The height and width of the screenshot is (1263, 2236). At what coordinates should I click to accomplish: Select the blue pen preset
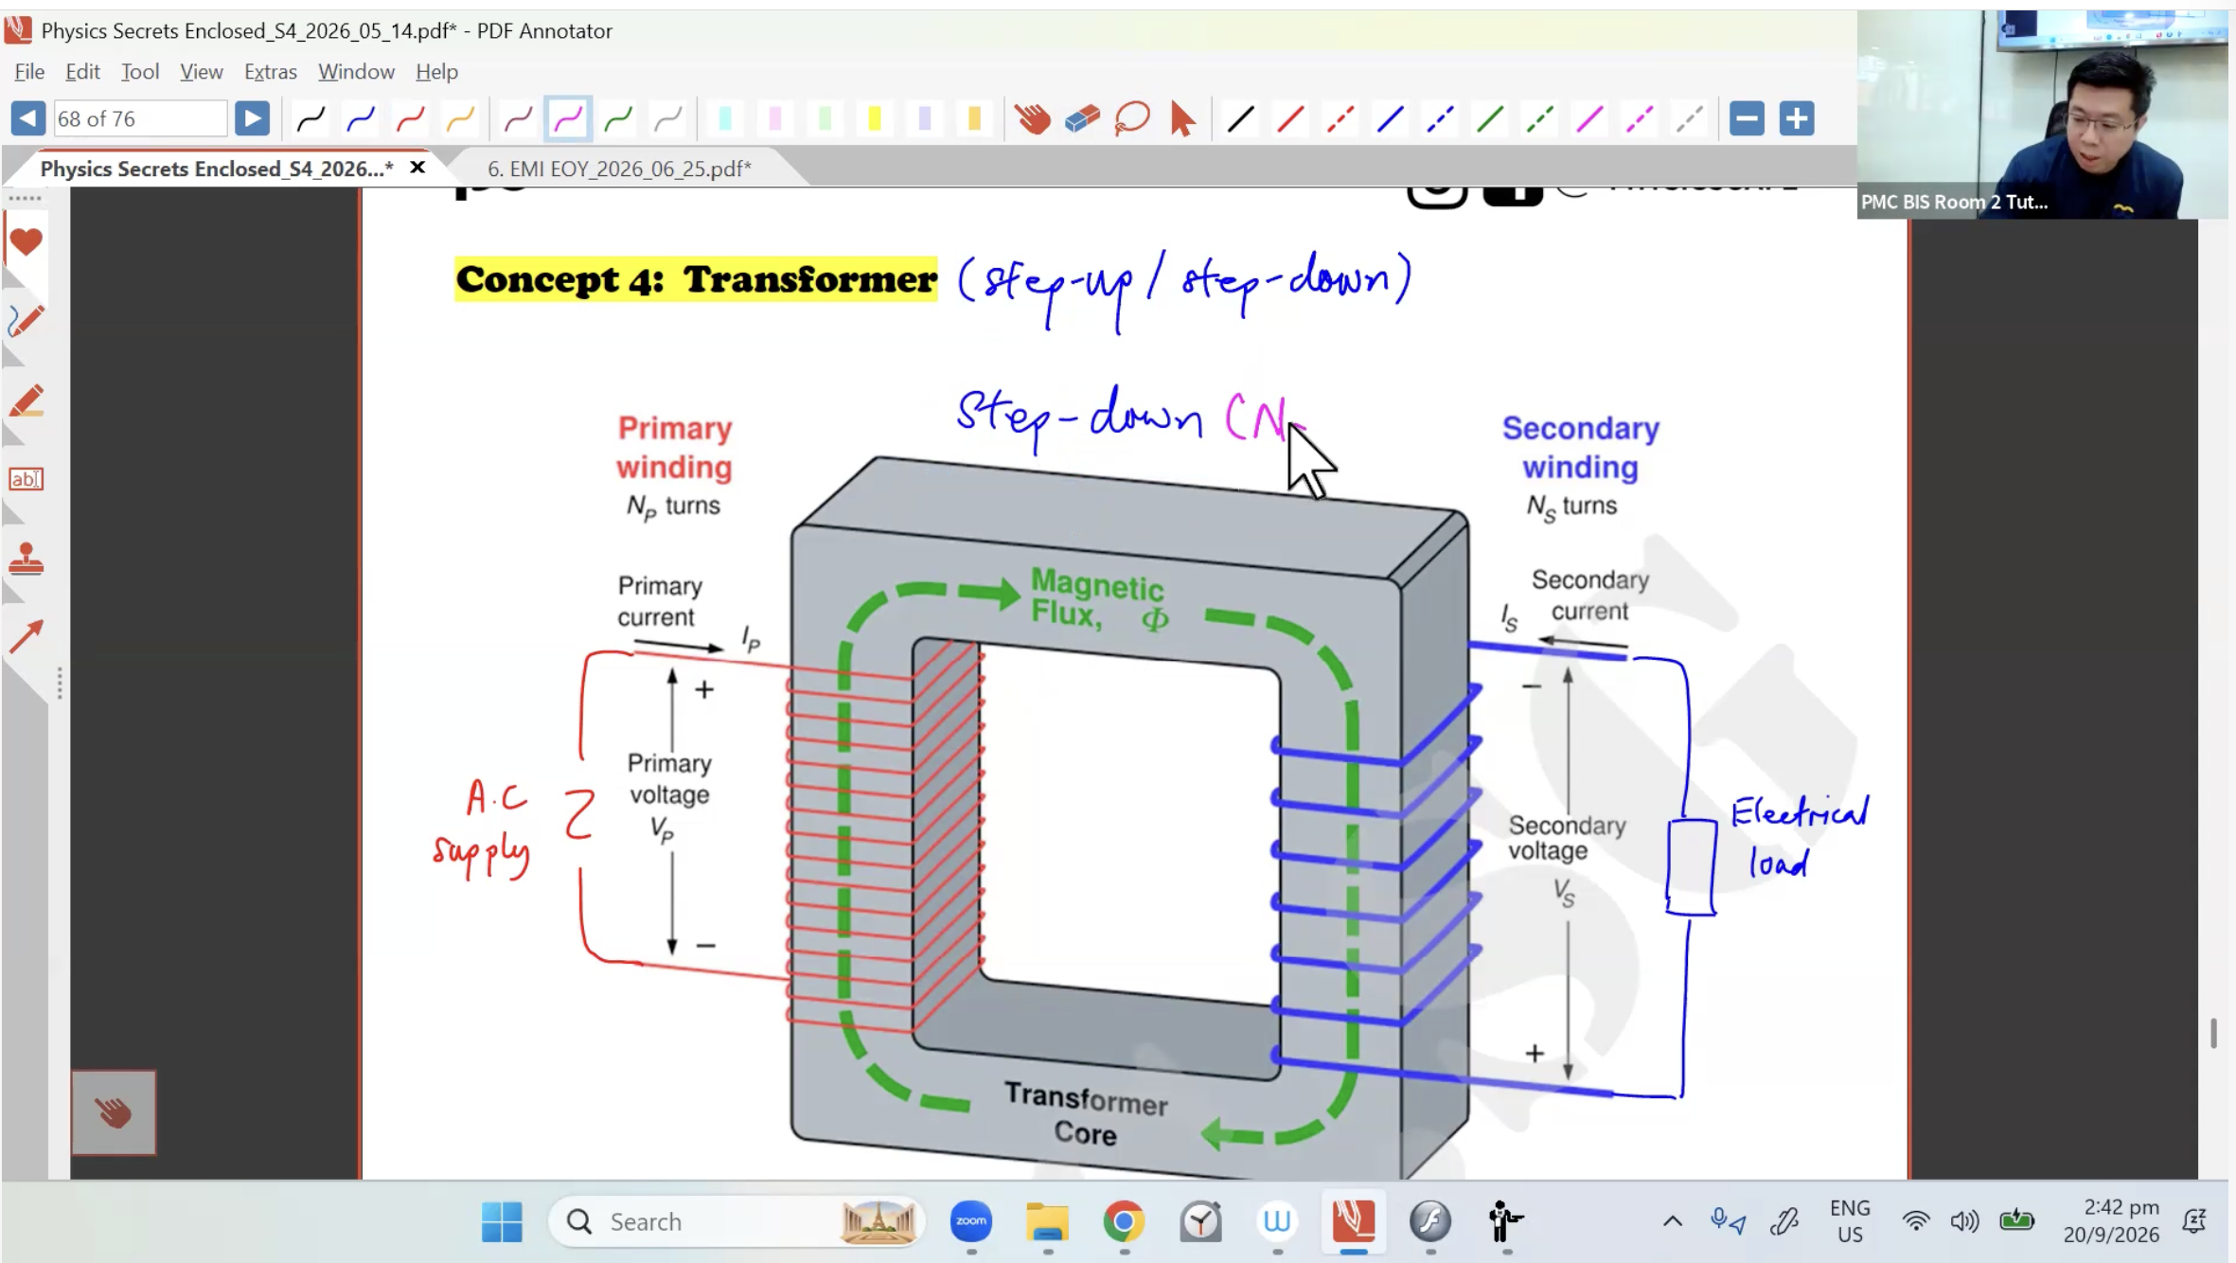361,118
